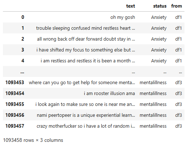The image size is (187, 144).
Task: Select row index 0
Action: click(23, 17)
